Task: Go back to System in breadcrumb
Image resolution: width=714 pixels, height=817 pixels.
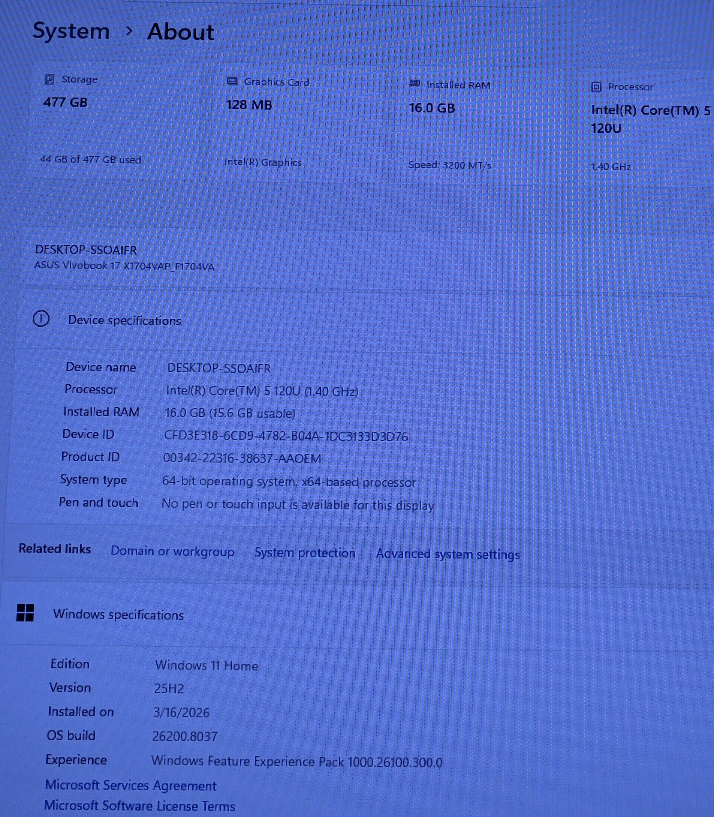Action: [71, 31]
